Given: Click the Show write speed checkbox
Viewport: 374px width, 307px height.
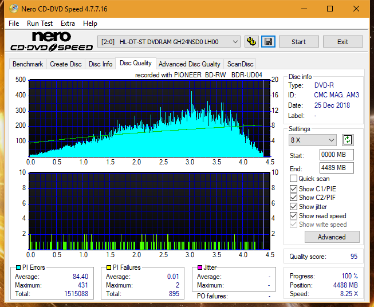Looking at the screenshot, I should pyautogui.click(x=293, y=225).
